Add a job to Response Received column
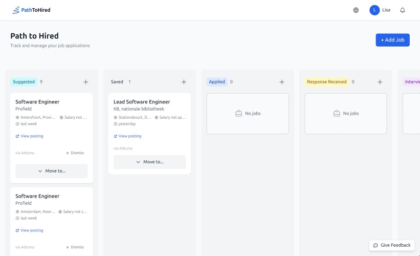Viewport: 420px width, 256px height. tap(380, 82)
